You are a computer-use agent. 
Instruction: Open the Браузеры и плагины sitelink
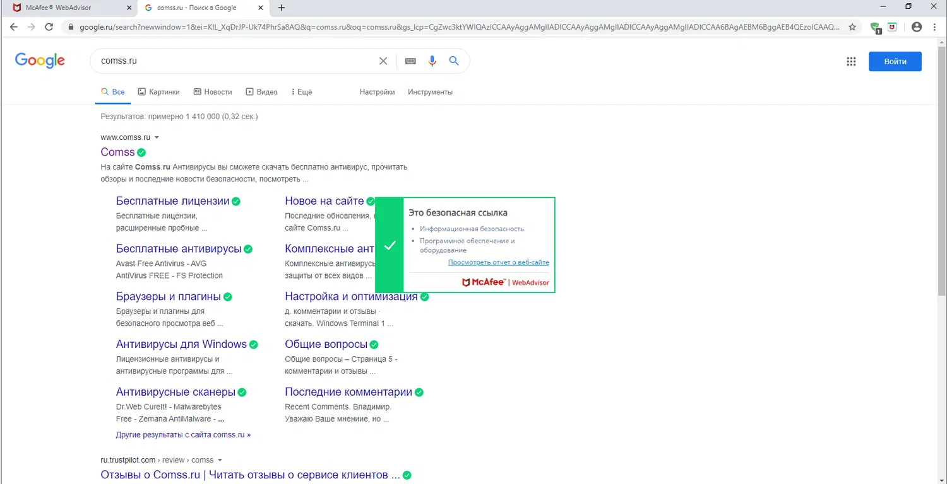169,297
